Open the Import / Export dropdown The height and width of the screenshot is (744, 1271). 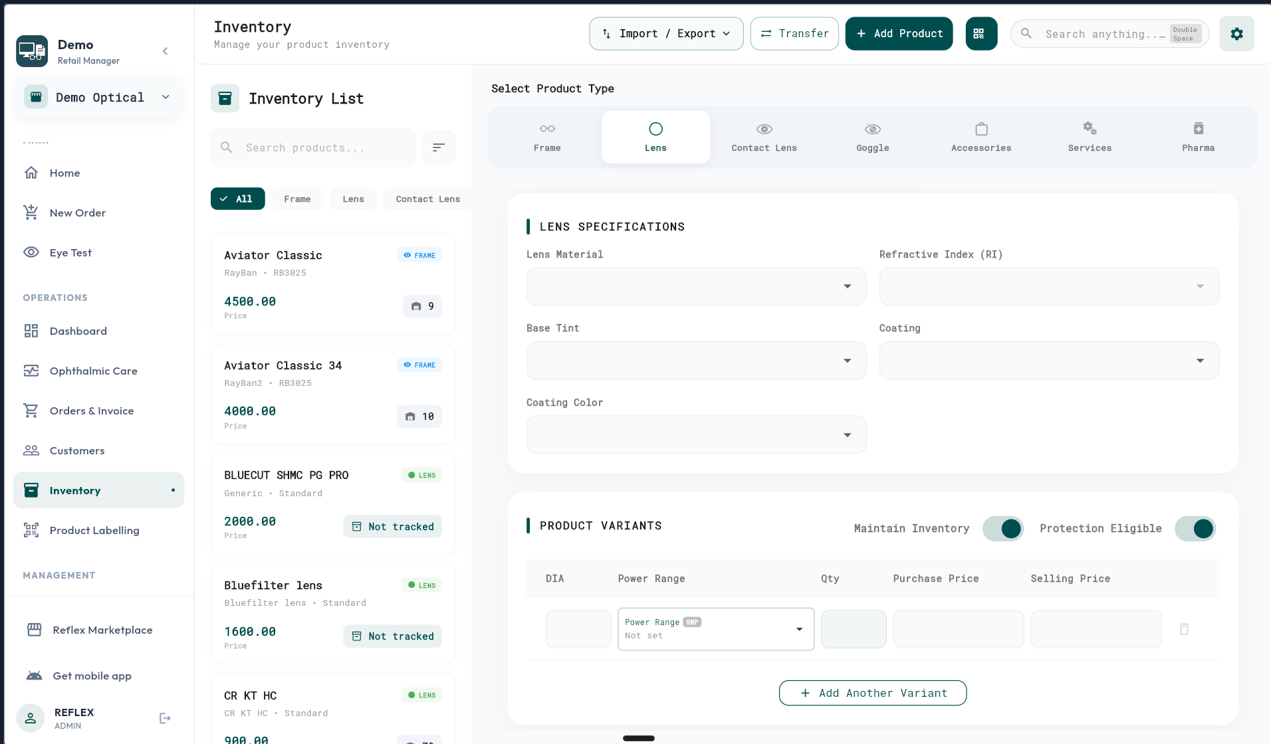pyautogui.click(x=666, y=33)
